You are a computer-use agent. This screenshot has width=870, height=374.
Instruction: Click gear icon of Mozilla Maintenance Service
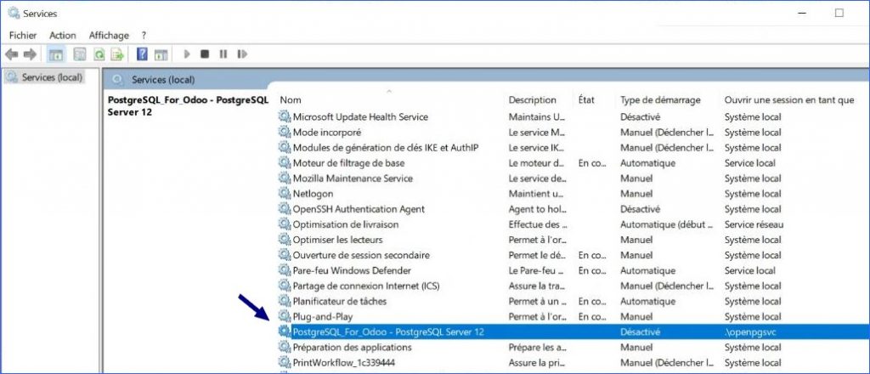click(x=284, y=178)
